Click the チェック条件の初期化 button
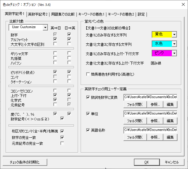 (x=24, y=162)
